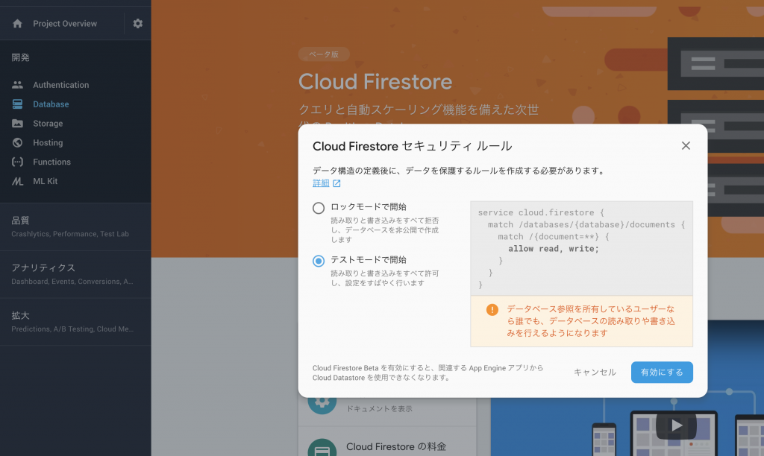Click the 'Dashboard, Events, Conversions' subtitle
The width and height of the screenshot is (764, 456).
72,282
